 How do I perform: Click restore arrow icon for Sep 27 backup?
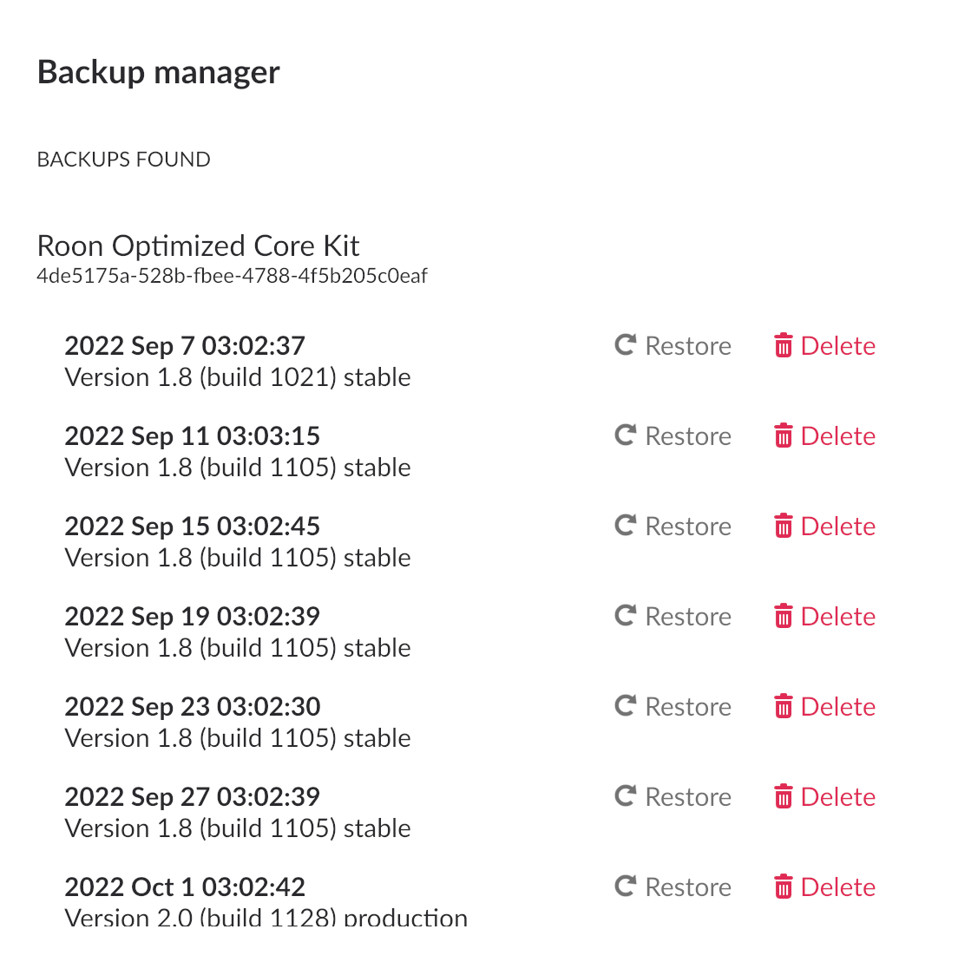626,796
